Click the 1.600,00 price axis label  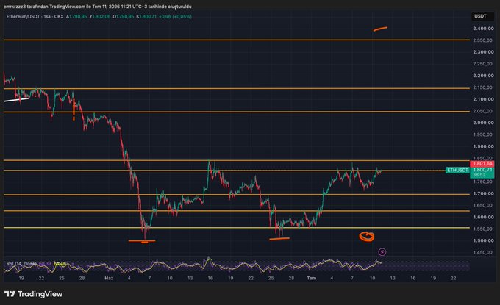(x=483, y=217)
